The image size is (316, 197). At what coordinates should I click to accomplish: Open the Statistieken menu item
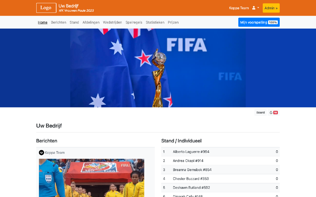click(155, 22)
